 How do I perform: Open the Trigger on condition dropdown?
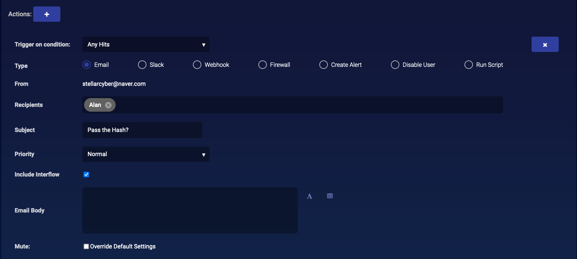[x=146, y=44]
